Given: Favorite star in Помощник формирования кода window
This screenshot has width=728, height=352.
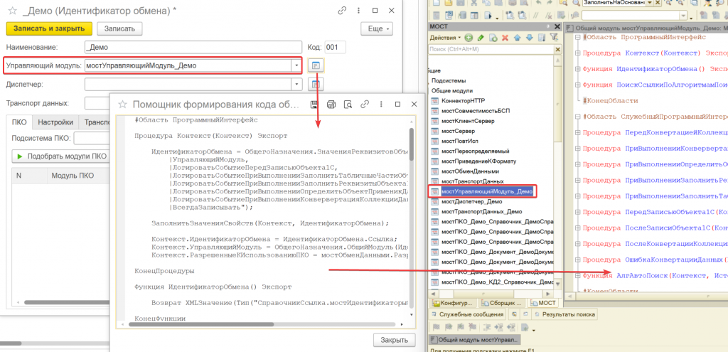Looking at the screenshot, I should 122,105.
